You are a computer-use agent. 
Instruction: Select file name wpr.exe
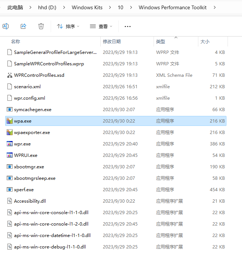coord(22,144)
